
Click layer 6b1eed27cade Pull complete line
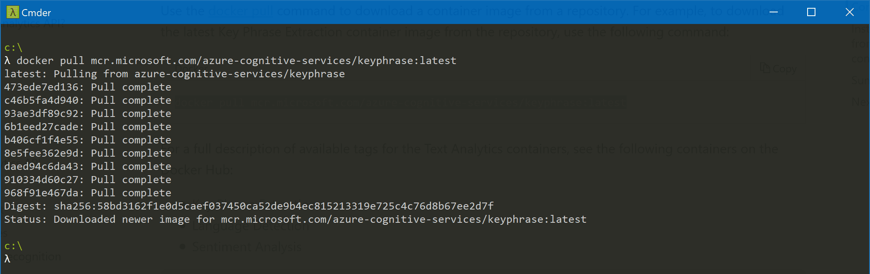[88, 127]
